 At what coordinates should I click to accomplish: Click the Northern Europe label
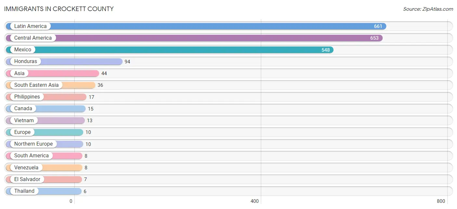(x=33, y=144)
